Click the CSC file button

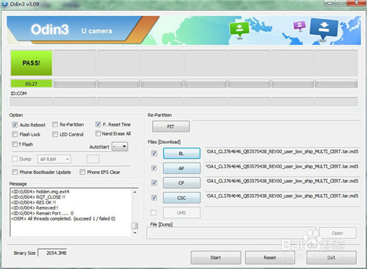[x=181, y=198]
